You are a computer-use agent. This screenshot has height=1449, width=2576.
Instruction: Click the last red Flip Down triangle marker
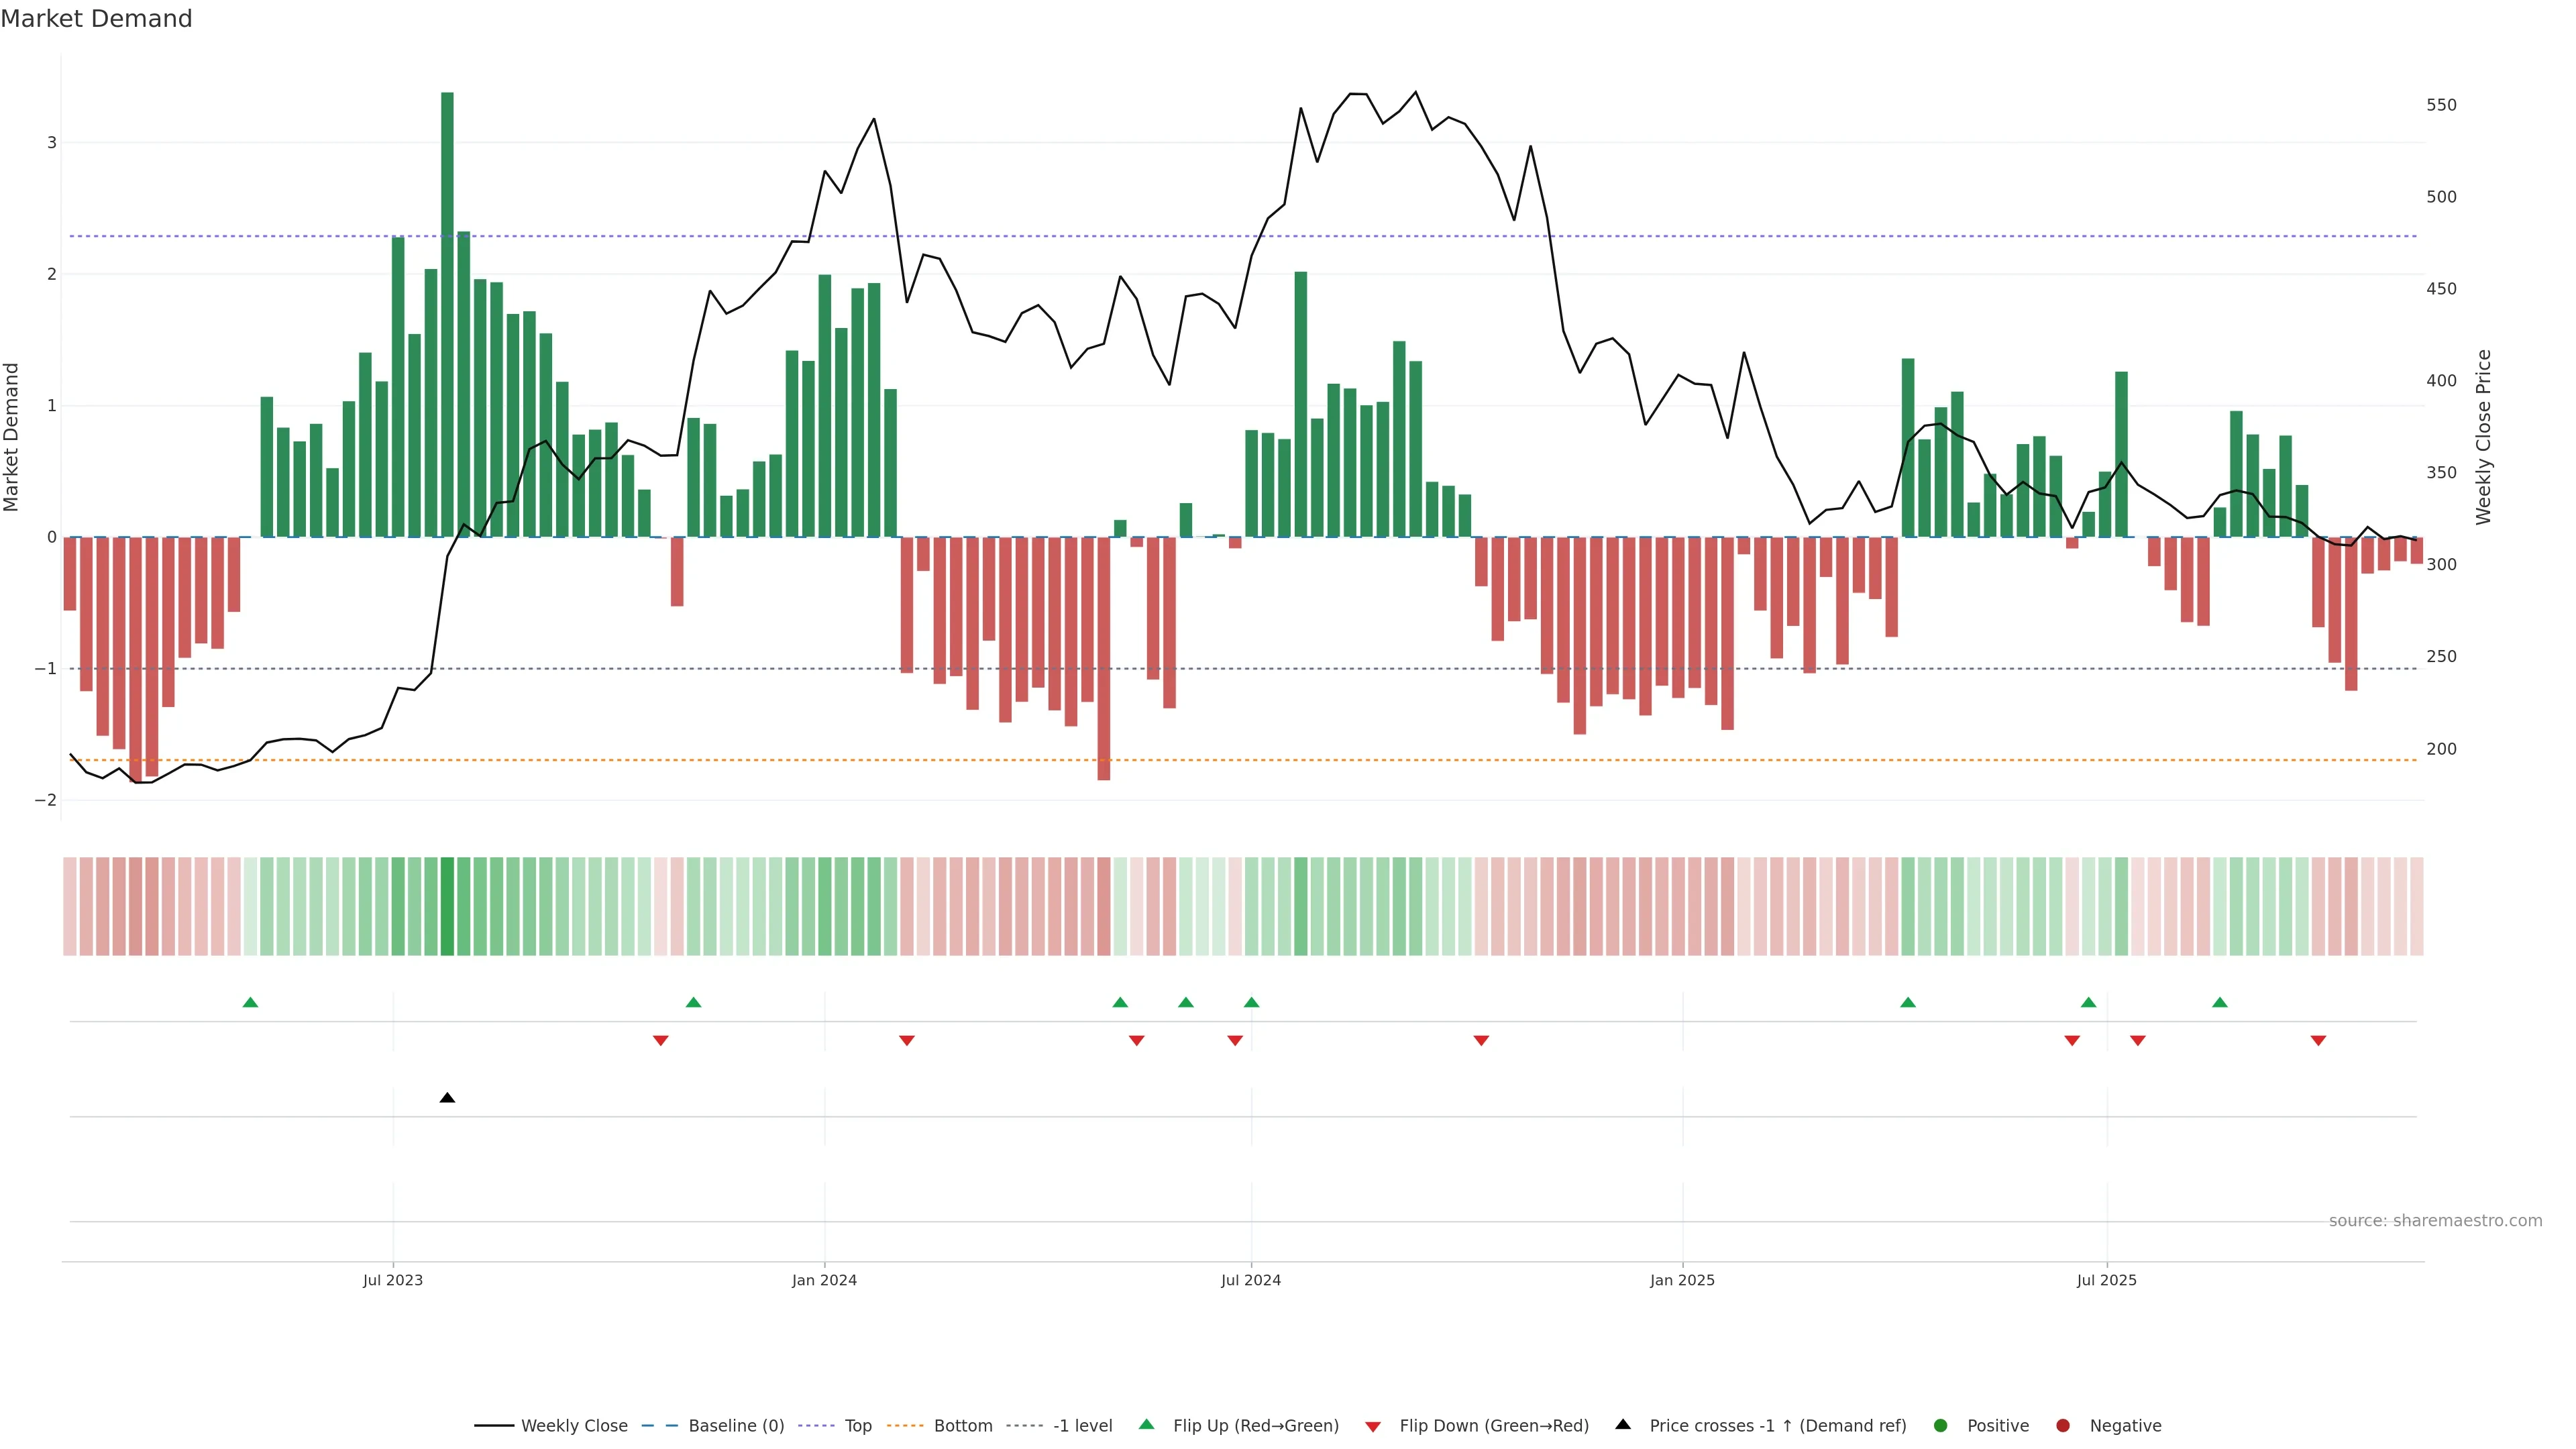pos(2318,1041)
